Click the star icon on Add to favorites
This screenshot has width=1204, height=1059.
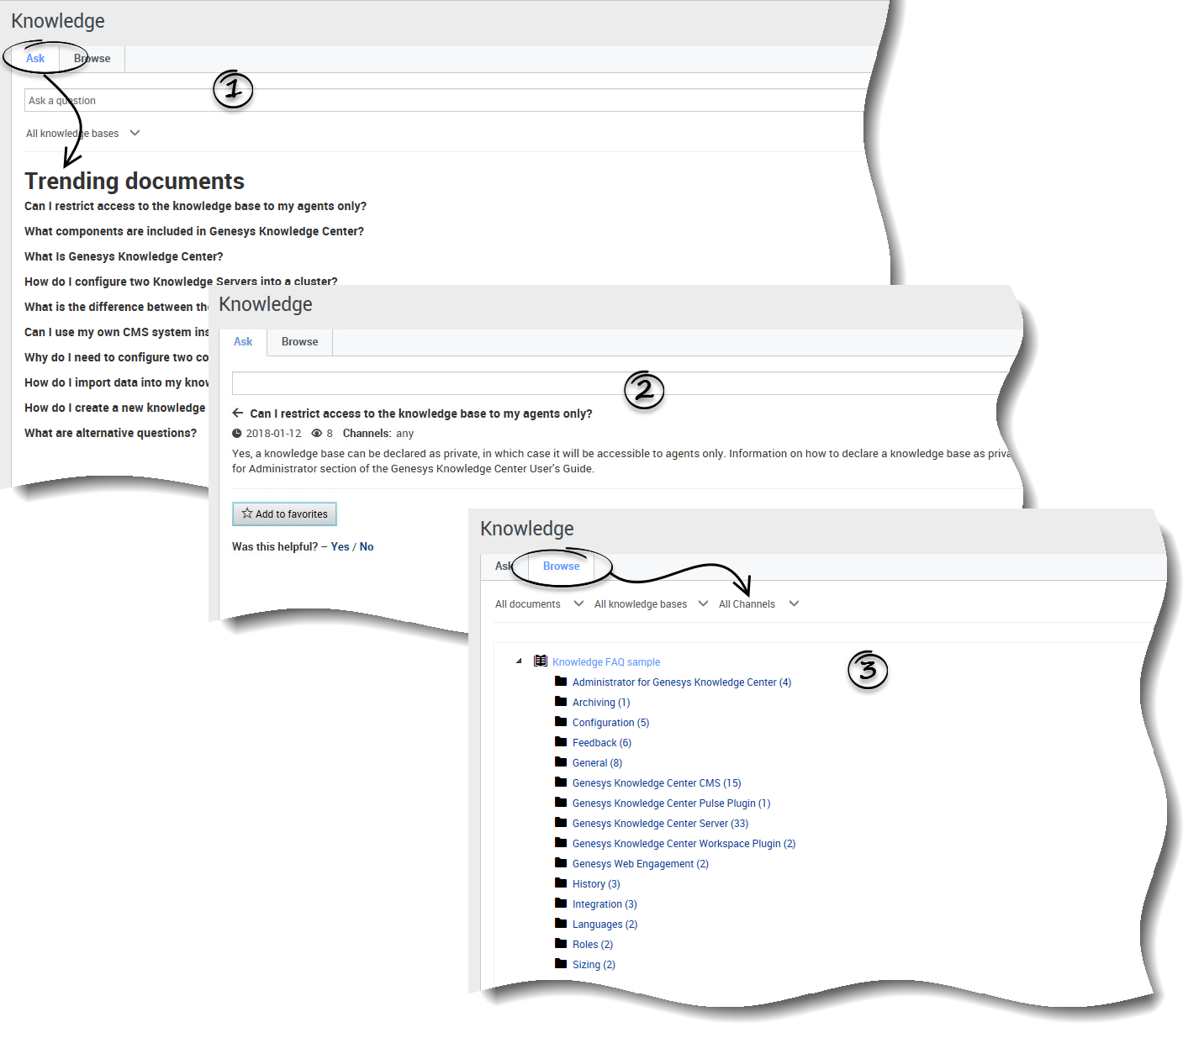tap(246, 514)
